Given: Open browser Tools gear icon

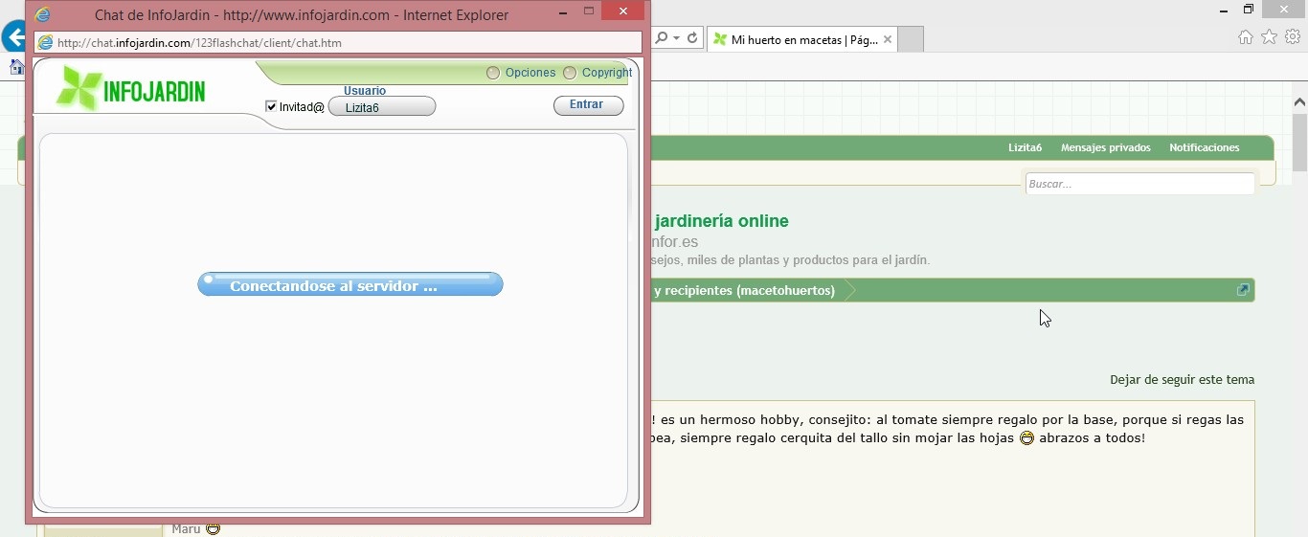Looking at the screenshot, I should 1293,37.
